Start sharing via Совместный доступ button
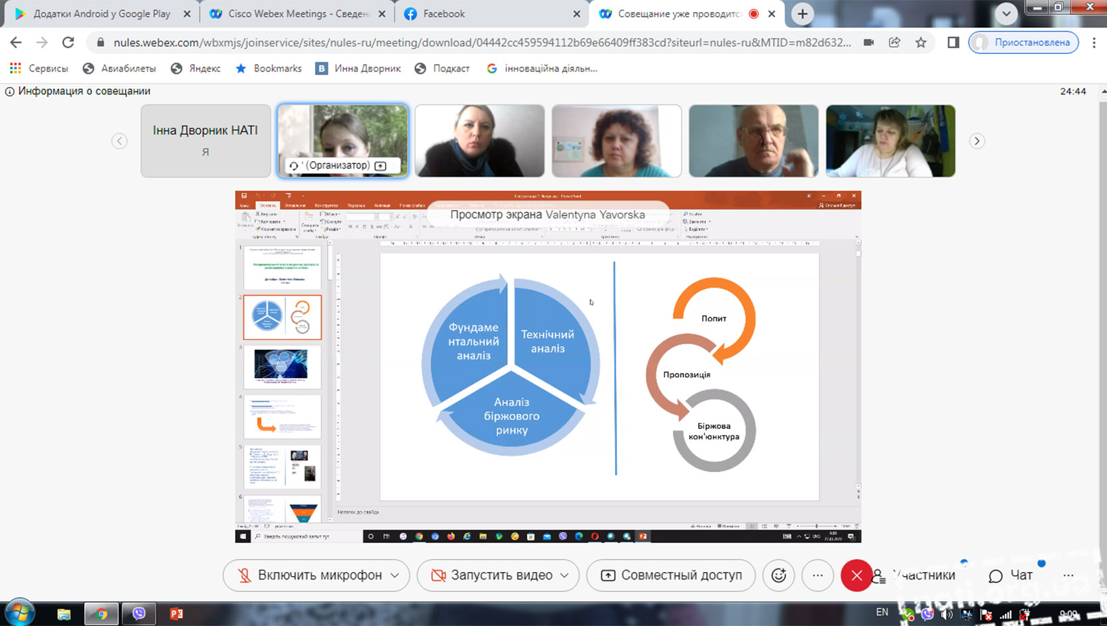1107x626 pixels. (671, 575)
